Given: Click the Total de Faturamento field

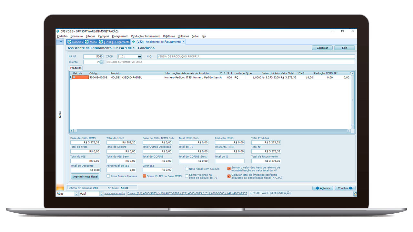Looking at the screenshot, I should (x=266, y=161).
